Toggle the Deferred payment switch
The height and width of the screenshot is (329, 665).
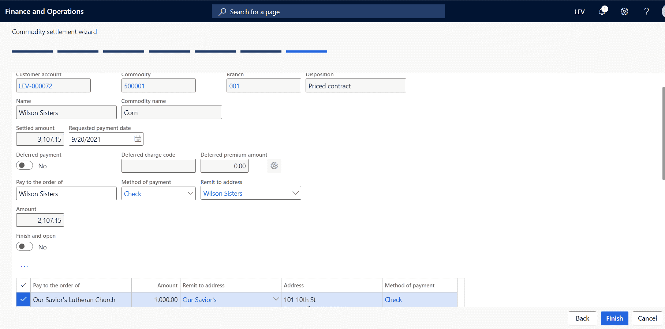coord(25,165)
